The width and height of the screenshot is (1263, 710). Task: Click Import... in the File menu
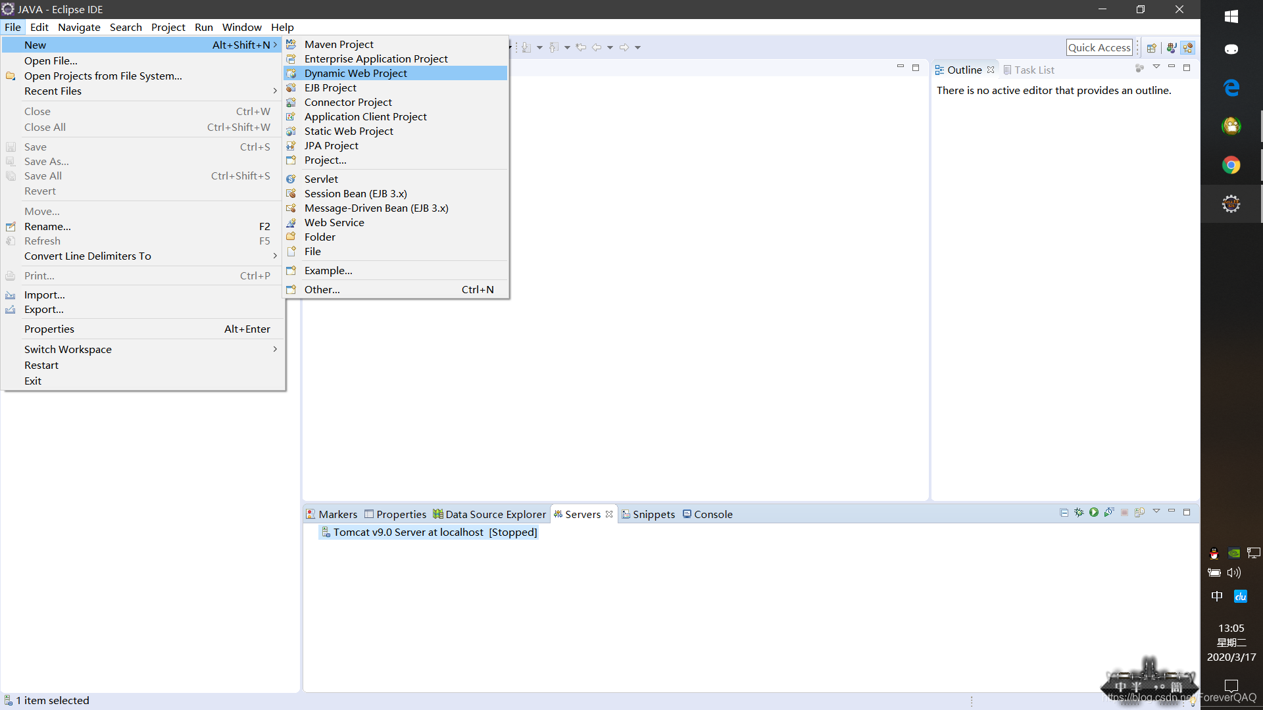44,295
